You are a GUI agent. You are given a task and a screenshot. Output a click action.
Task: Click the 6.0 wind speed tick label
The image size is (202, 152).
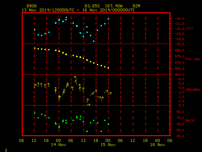181,79
